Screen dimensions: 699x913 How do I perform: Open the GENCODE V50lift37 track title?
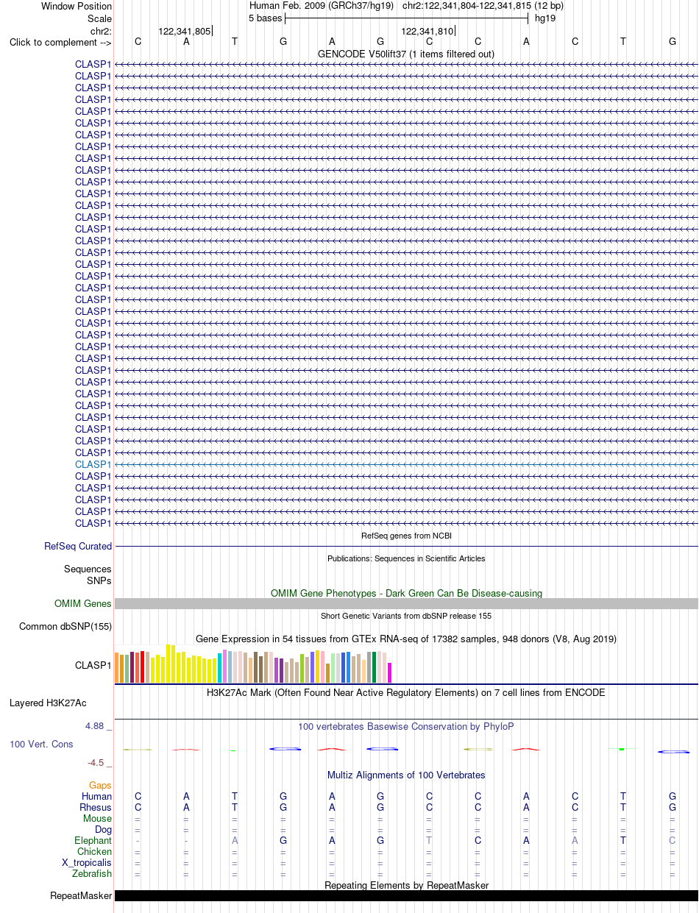tap(406, 54)
